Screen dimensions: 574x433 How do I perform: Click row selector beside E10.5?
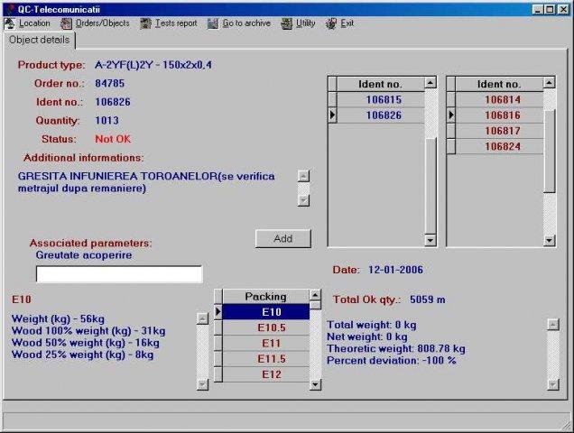coord(218,327)
